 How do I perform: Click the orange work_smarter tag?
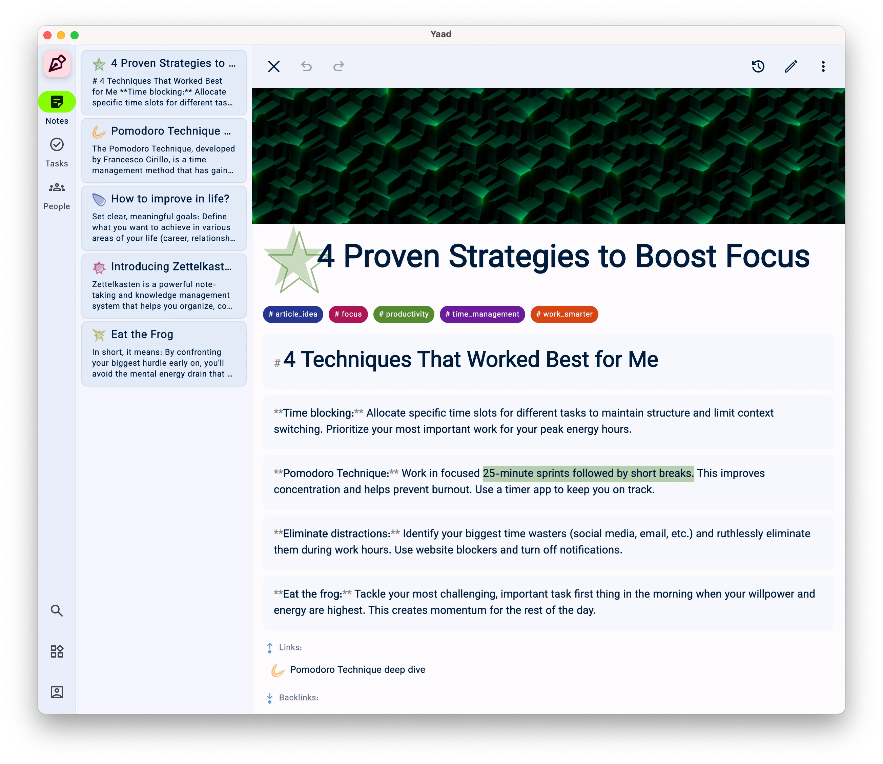tap(564, 314)
